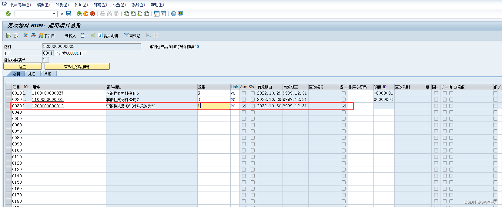Uncheck the Asm checkbox in row 0030
Image resolution: width=502 pixels, height=207 pixels.
(244, 106)
